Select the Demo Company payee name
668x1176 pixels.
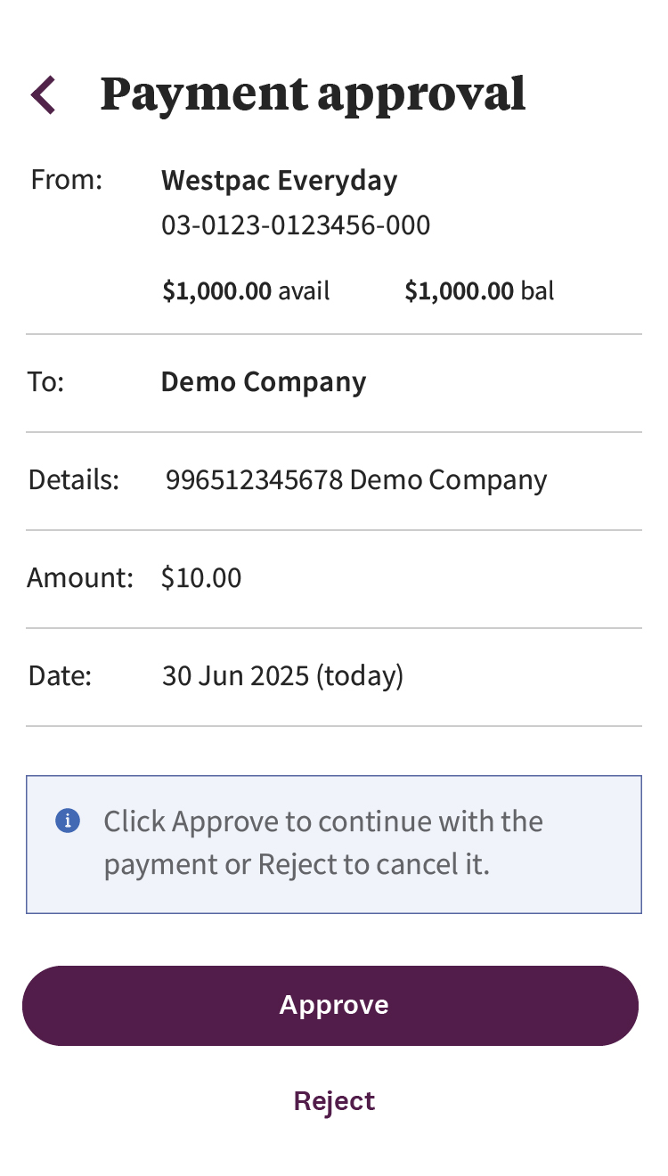tap(264, 382)
